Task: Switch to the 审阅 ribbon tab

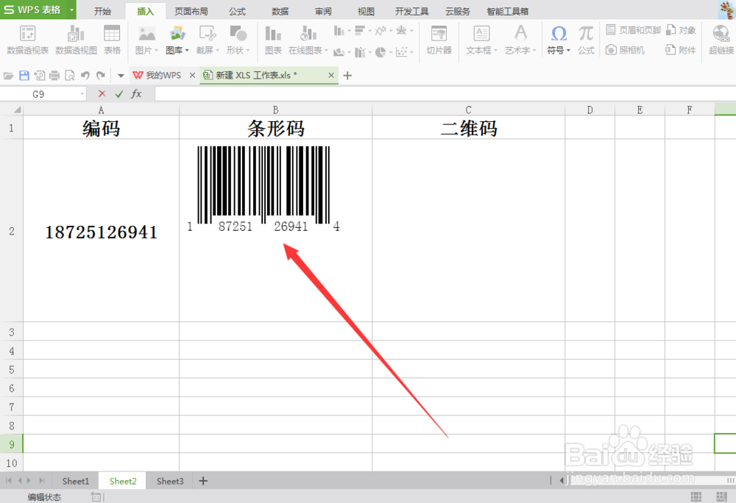Action: coord(323,11)
